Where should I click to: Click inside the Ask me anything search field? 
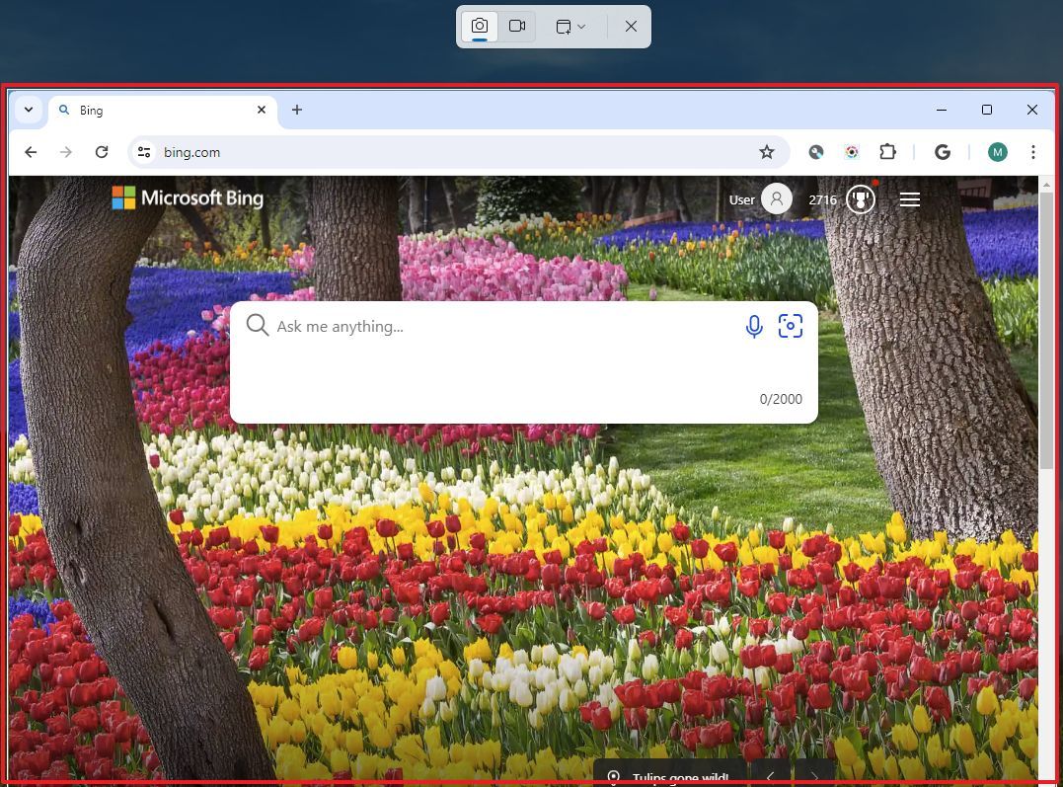pyautogui.click(x=444, y=326)
